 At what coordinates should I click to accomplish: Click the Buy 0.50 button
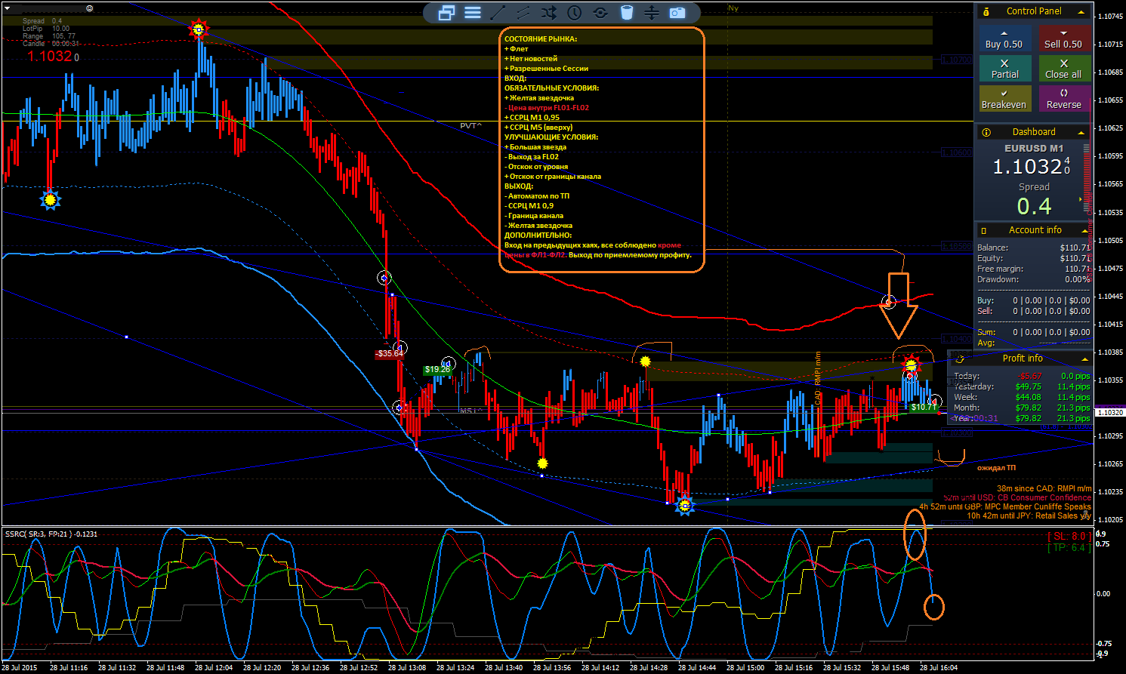tap(1004, 39)
